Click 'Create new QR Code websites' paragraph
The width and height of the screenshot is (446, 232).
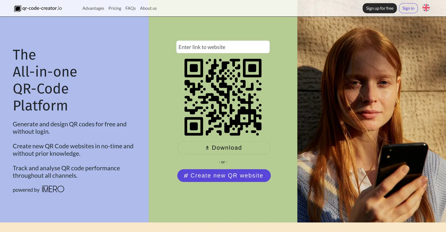tap(73, 150)
